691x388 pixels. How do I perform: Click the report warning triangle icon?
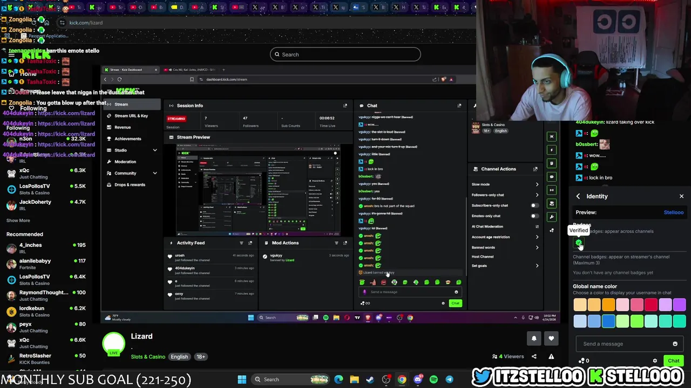(551, 356)
